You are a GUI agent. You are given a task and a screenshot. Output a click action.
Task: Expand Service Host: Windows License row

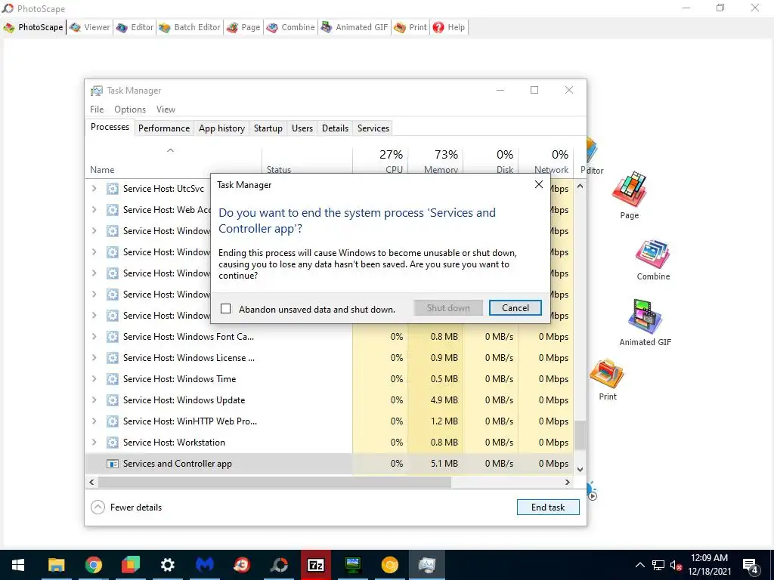click(x=94, y=357)
